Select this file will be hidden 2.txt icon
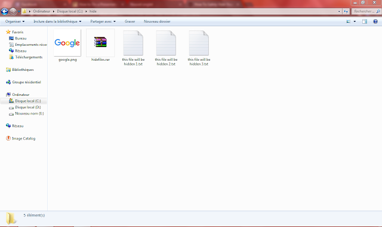 [x=166, y=43]
